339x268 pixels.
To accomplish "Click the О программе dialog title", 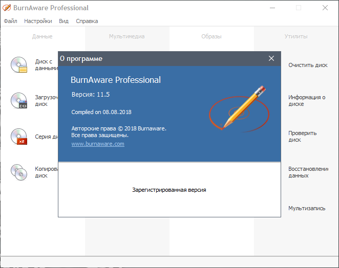I will pyautogui.click(x=81, y=58).
